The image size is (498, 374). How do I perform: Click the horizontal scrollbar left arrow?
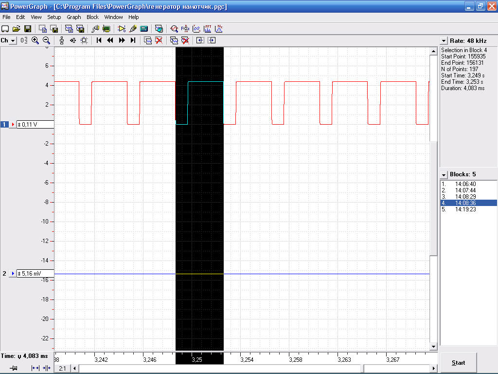coord(74,368)
